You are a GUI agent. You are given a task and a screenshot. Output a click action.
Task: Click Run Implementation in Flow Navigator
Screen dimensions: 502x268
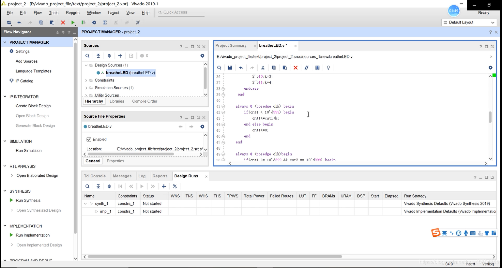coord(33,235)
